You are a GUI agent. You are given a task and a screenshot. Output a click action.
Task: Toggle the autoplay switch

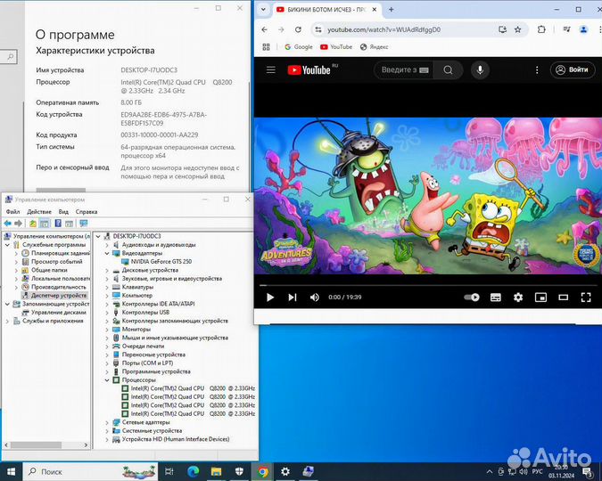(x=472, y=298)
